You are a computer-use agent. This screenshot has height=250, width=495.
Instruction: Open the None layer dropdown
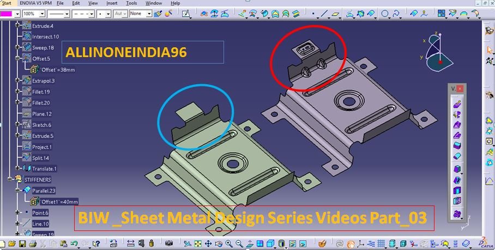click(149, 14)
